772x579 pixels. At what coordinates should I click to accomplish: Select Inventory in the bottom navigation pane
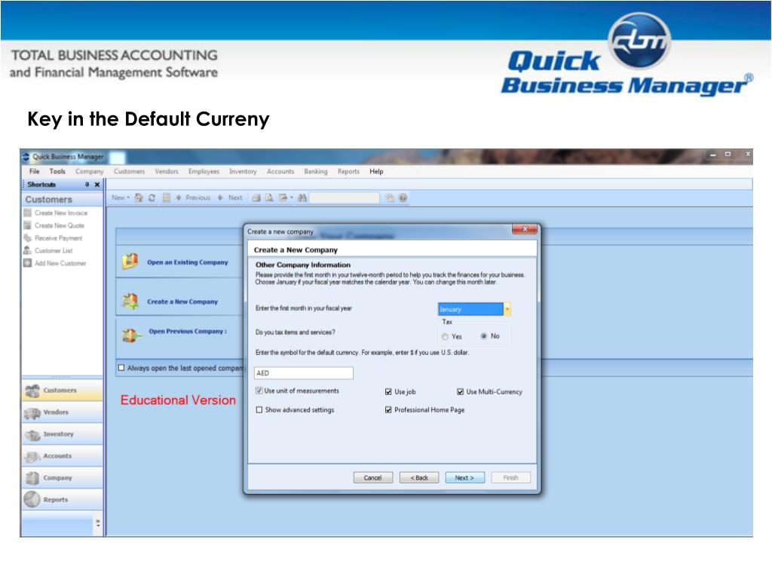[62, 434]
